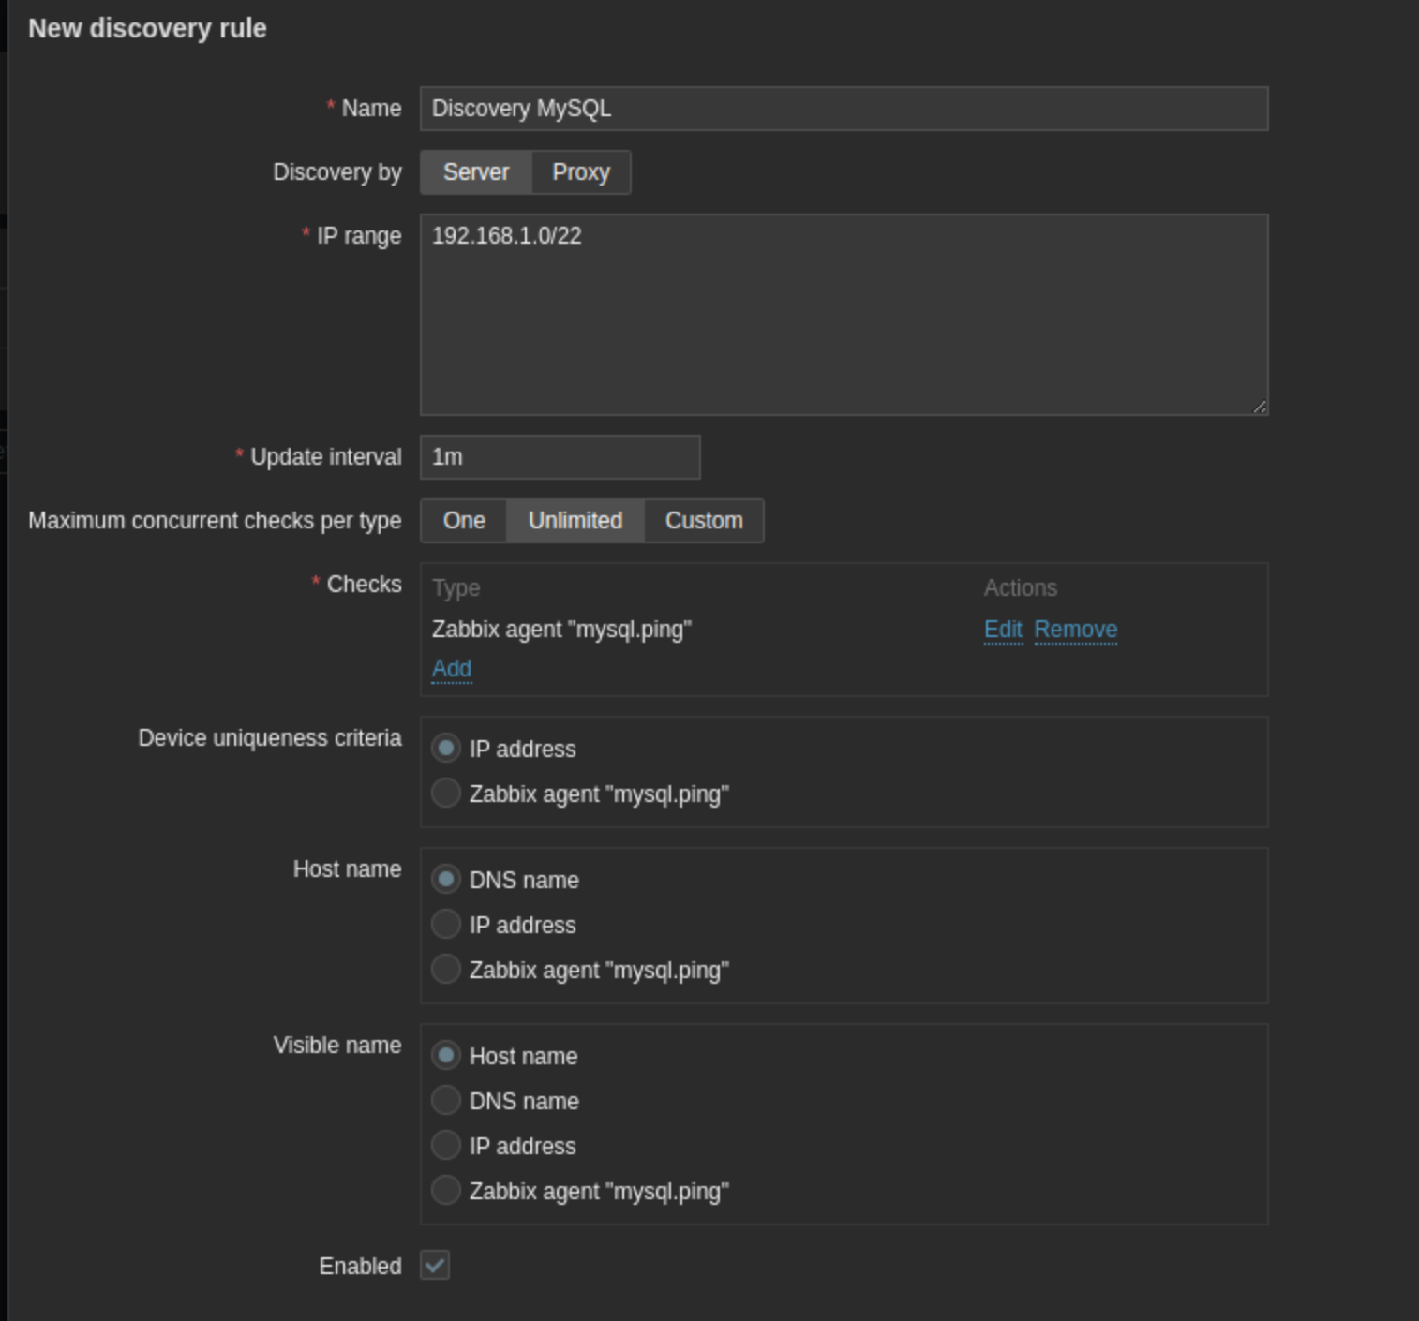Select IP address as uniqueness criteria
1419x1321 pixels.
(446, 749)
